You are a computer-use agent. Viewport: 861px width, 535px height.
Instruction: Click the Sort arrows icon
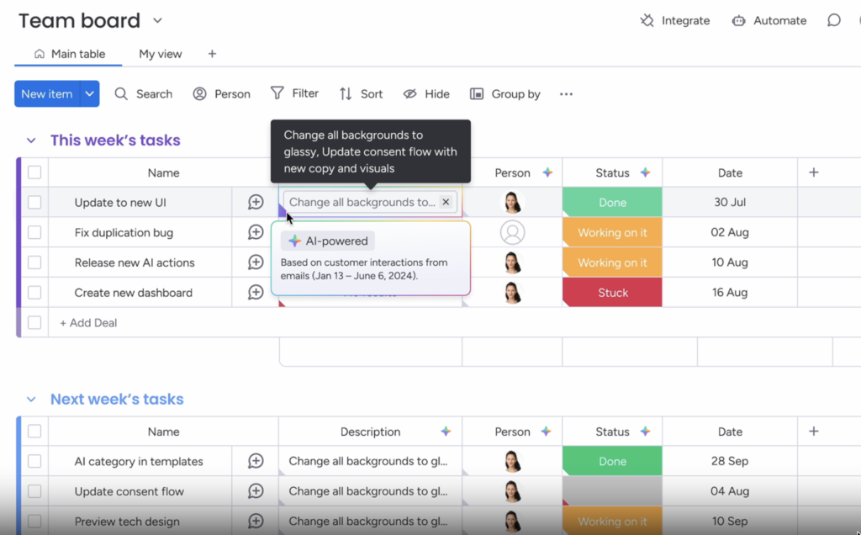(346, 94)
